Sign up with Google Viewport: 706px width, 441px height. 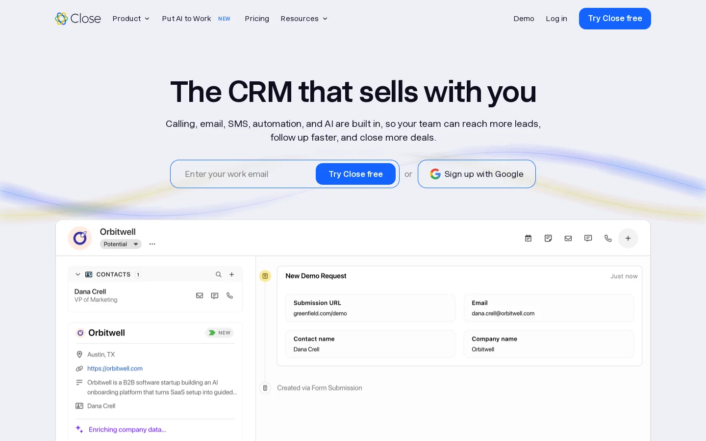(x=477, y=174)
